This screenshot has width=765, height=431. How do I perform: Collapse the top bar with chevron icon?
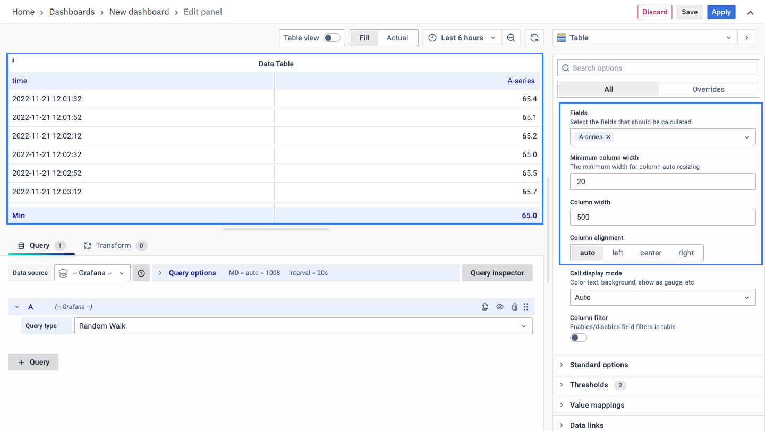(750, 12)
